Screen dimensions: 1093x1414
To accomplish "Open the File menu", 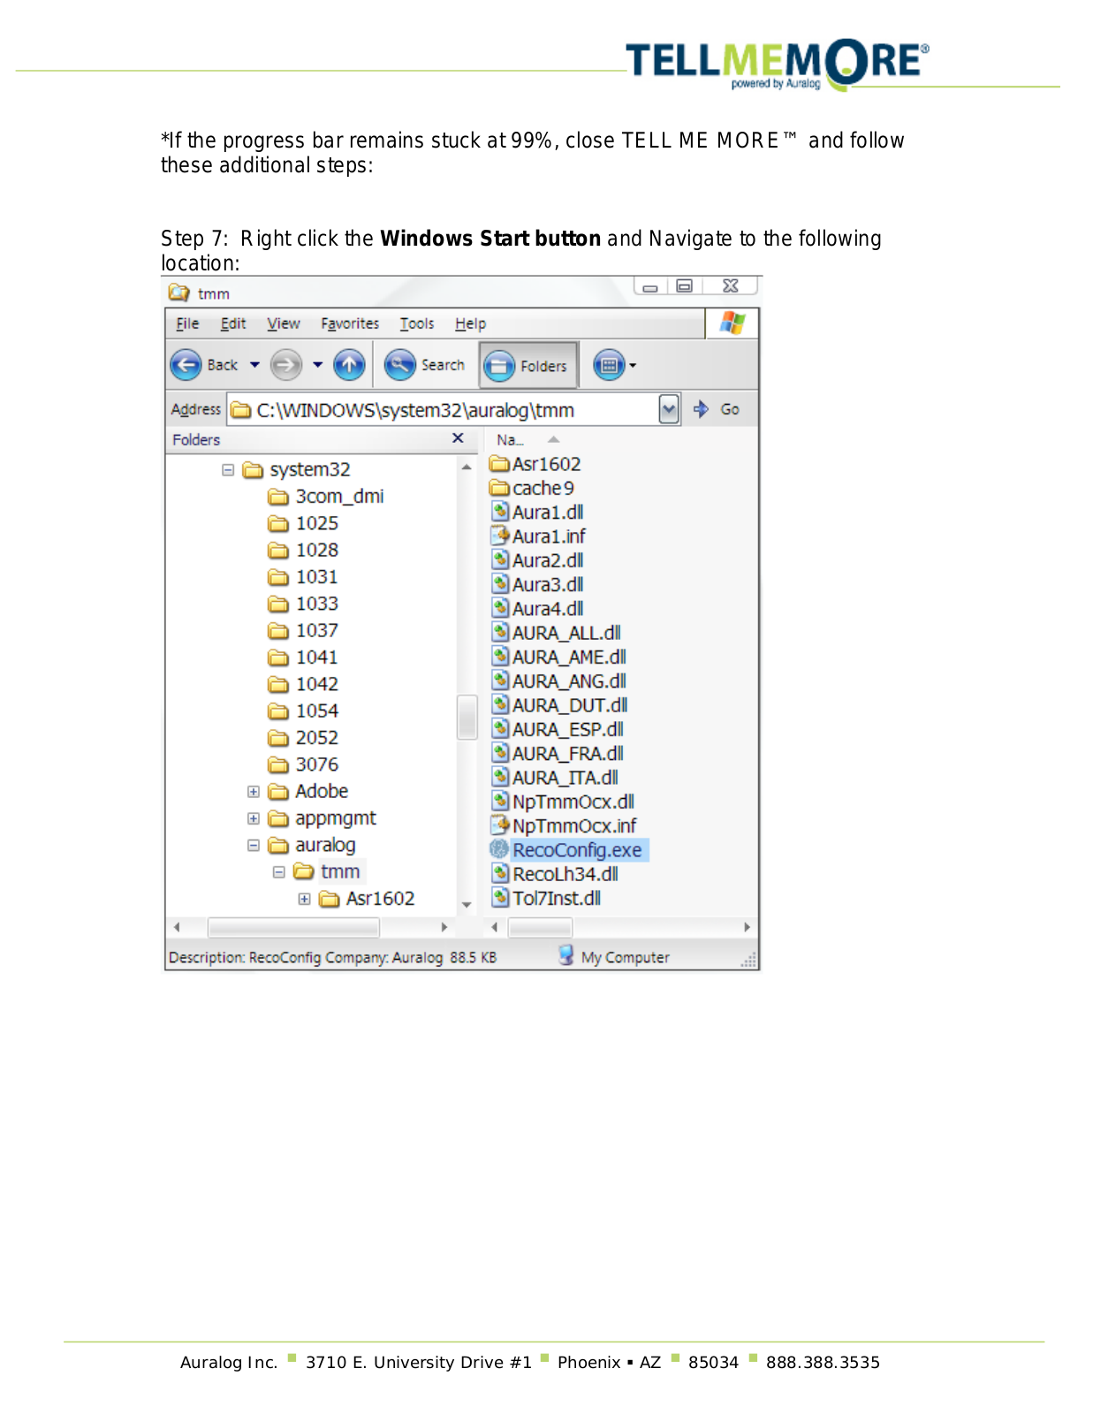I will pos(187,323).
